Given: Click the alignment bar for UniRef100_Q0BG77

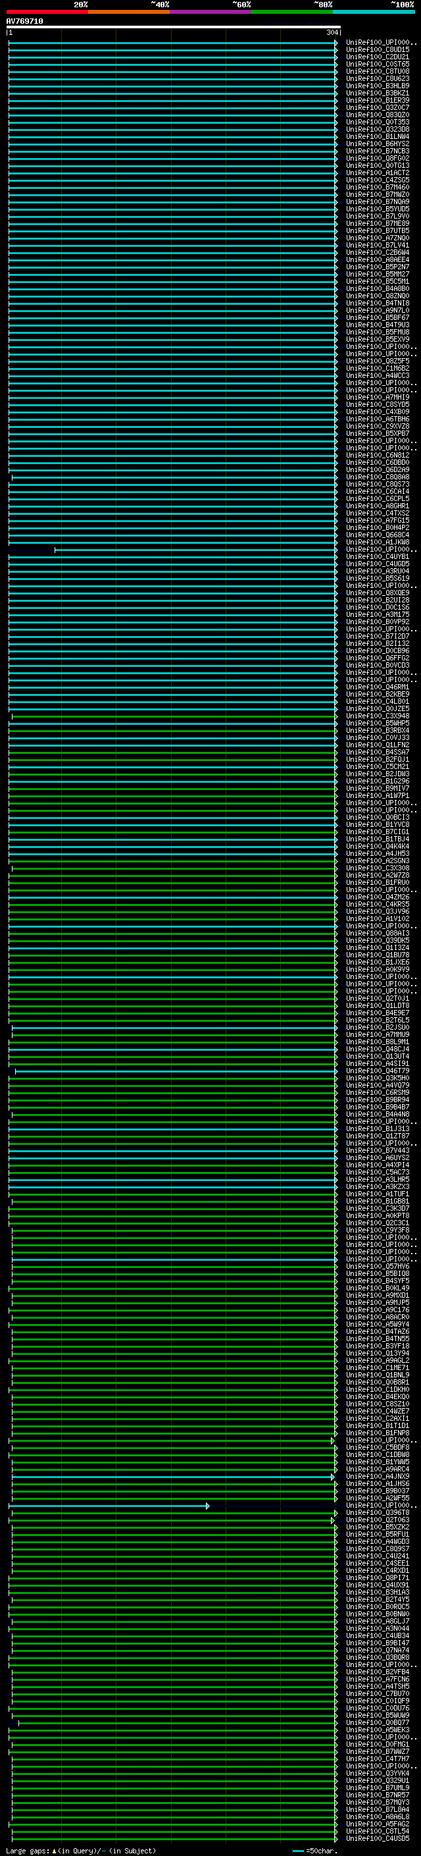Looking at the screenshot, I should pos(176,1723).
